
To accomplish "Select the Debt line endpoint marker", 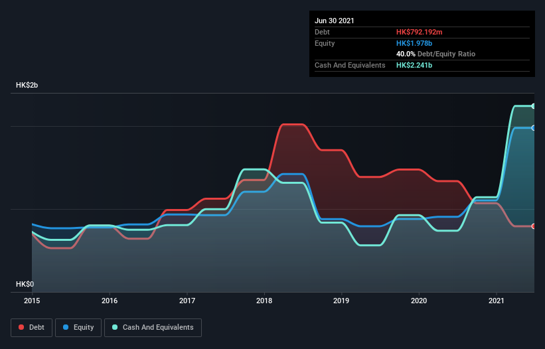I will 534,226.
